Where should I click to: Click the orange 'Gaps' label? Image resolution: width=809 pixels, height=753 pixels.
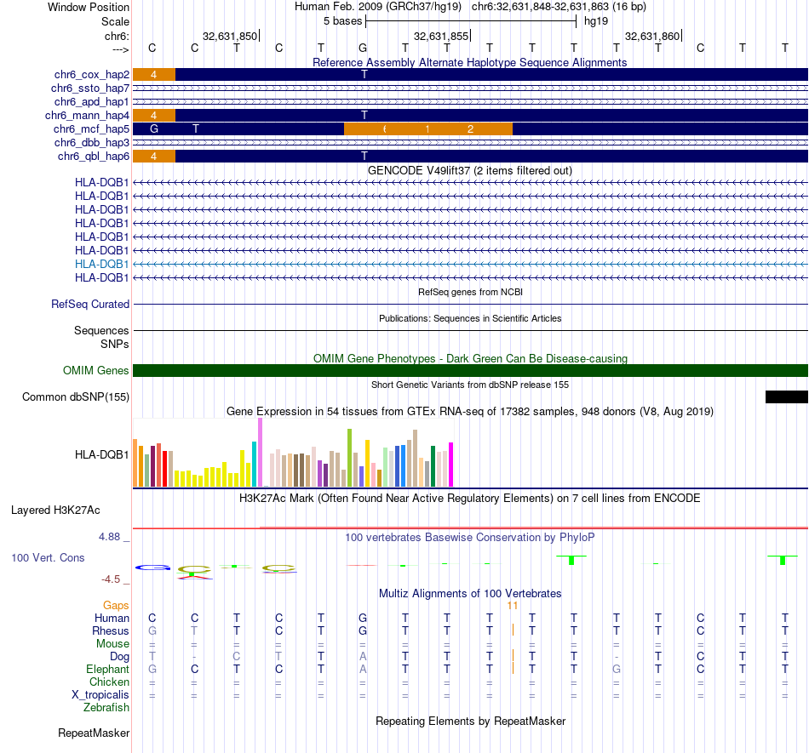[116, 605]
